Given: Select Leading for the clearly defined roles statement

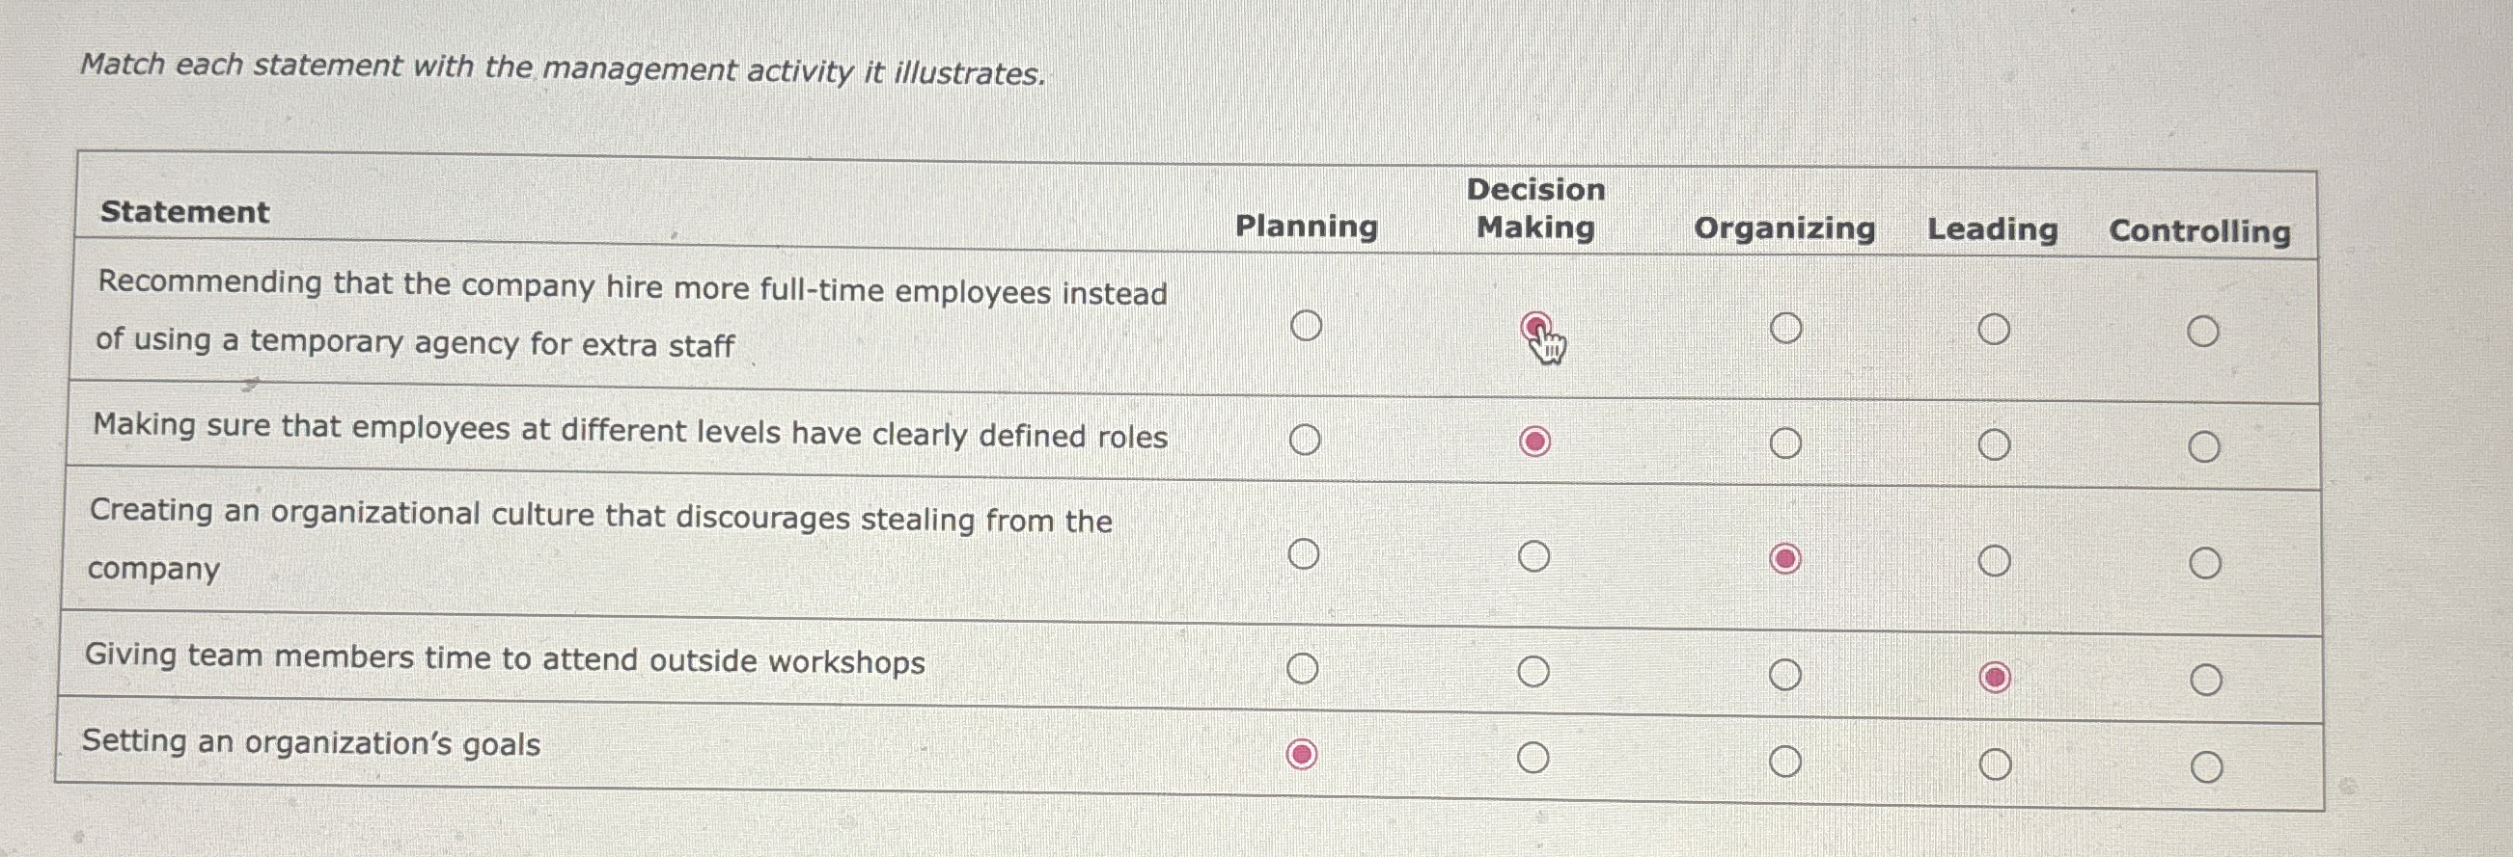Looking at the screenshot, I should click(1993, 443).
